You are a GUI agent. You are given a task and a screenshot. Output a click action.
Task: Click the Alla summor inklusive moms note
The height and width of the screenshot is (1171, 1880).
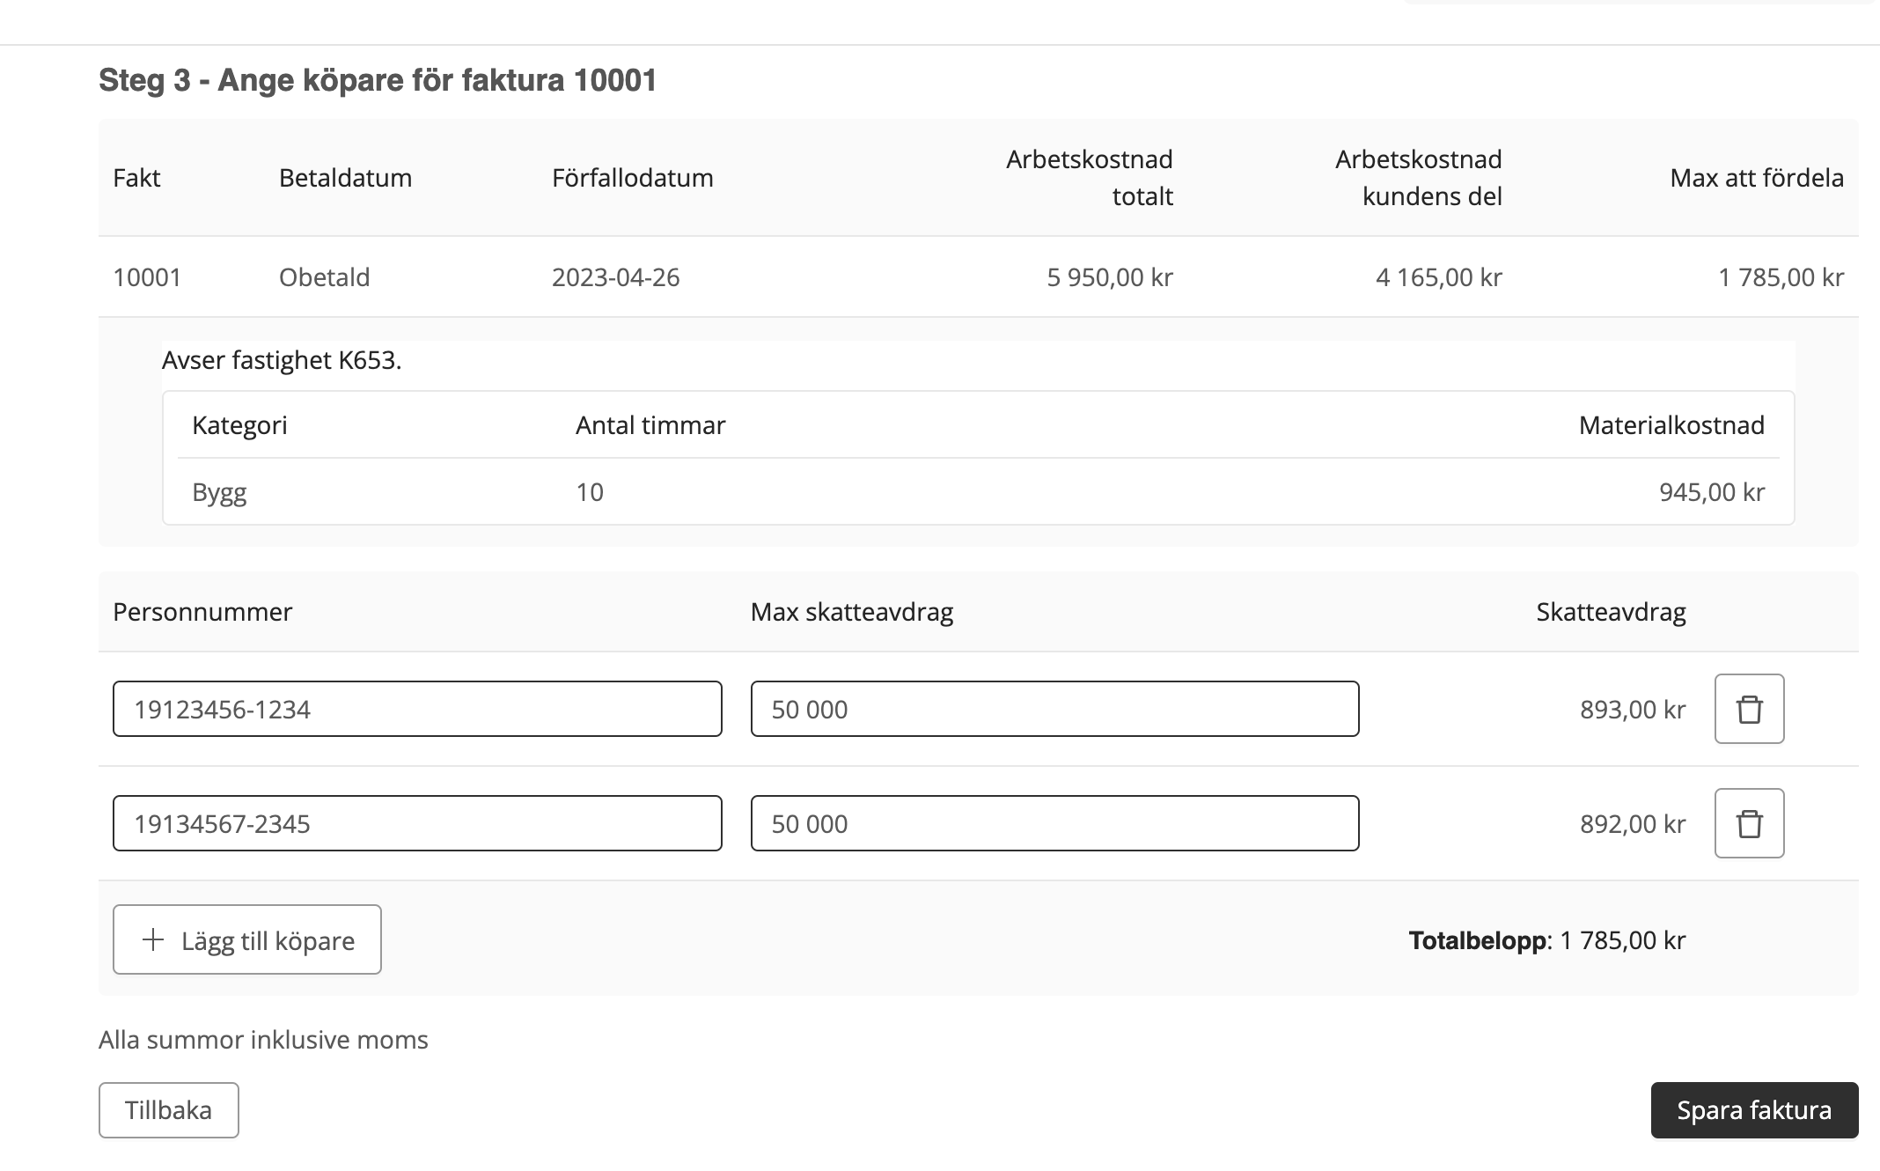coord(263,1040)
